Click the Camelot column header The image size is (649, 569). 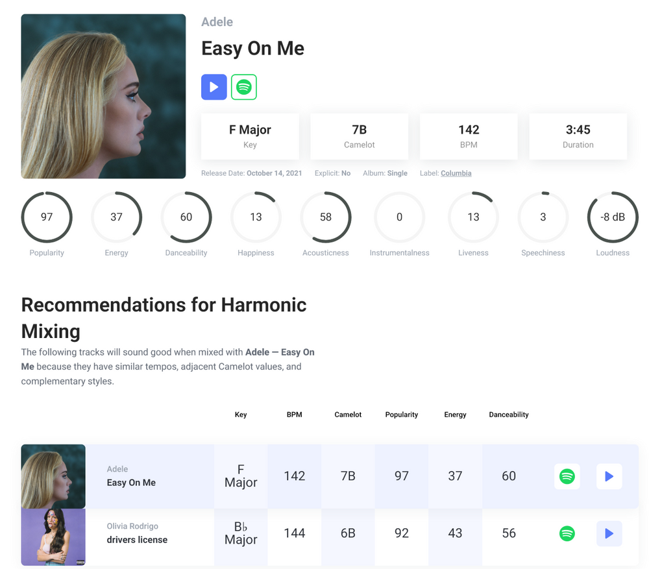pyautogui.click(x=348, y=414)
